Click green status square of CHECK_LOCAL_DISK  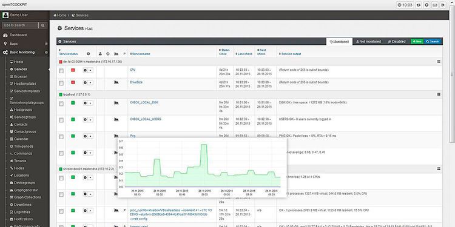[x=73, y=102]
